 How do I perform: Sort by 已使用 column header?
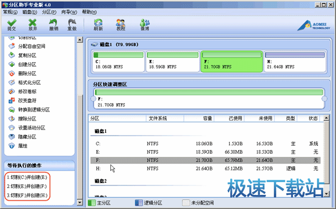click(x=229, y=118)
